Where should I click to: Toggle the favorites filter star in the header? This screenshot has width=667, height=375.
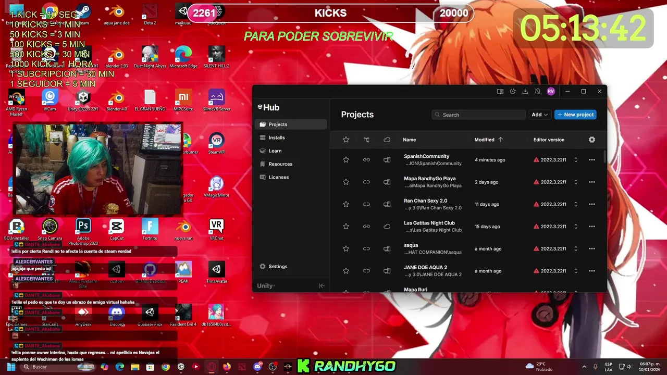tap(346, 140)
